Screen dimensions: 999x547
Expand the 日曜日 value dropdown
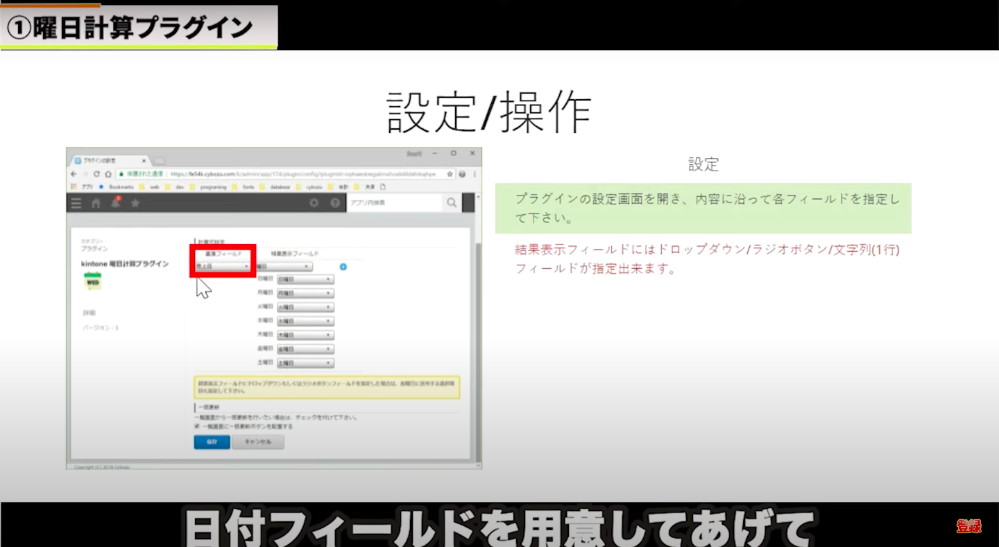point(305,279)
